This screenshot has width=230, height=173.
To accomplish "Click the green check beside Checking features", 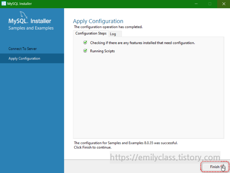I will tap(85, 43).
